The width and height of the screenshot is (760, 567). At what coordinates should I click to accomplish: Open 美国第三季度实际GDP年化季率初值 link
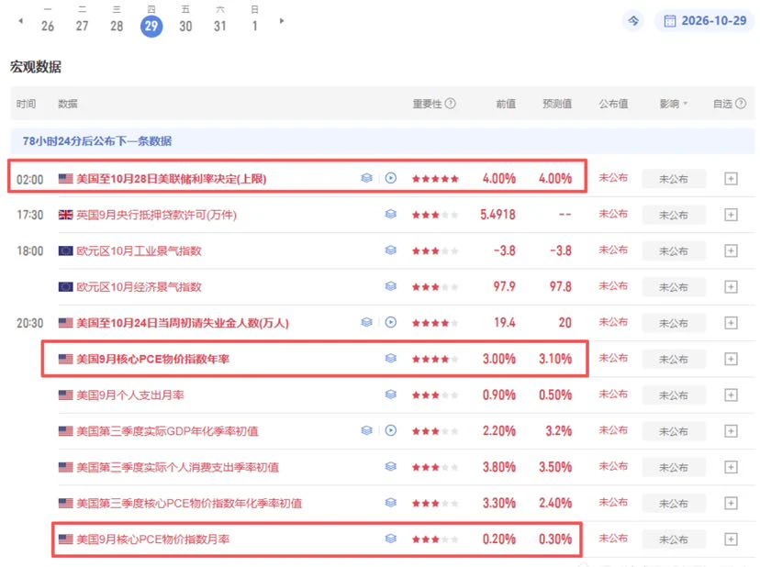pyautogui.click(x=167, y=431)
